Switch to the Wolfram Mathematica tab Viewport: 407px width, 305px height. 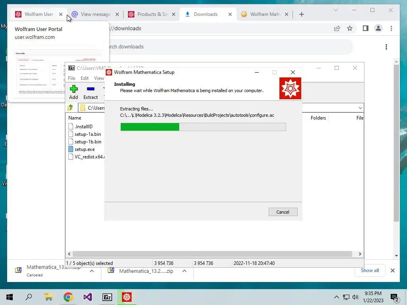pyautogui.click(x=265, y=14)
